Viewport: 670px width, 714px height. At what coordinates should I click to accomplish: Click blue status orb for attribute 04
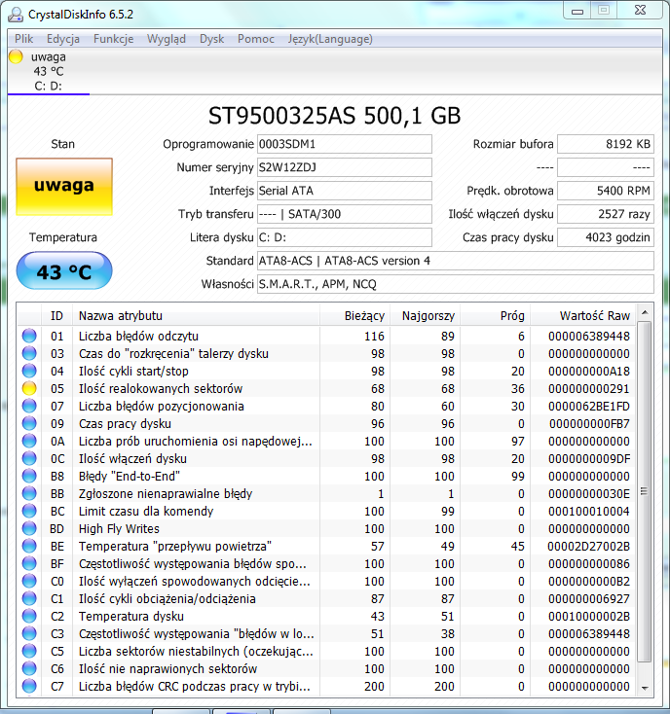[x=29, y=372]
